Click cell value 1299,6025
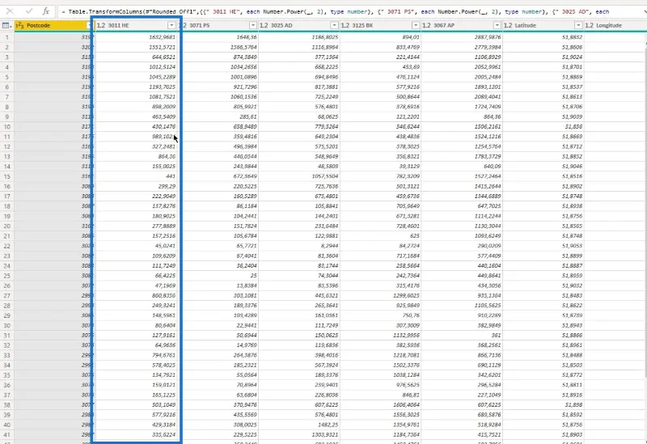Image resolution: width=647 pixels, height=444 pixels. point(407,295)
